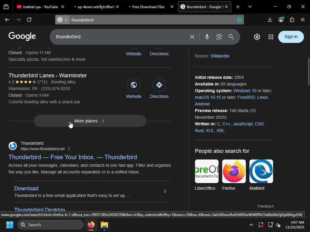Click the Firefox View icon in the tab bar
Viewport: 310px width, 232px height.
click(x=6, y=7)
